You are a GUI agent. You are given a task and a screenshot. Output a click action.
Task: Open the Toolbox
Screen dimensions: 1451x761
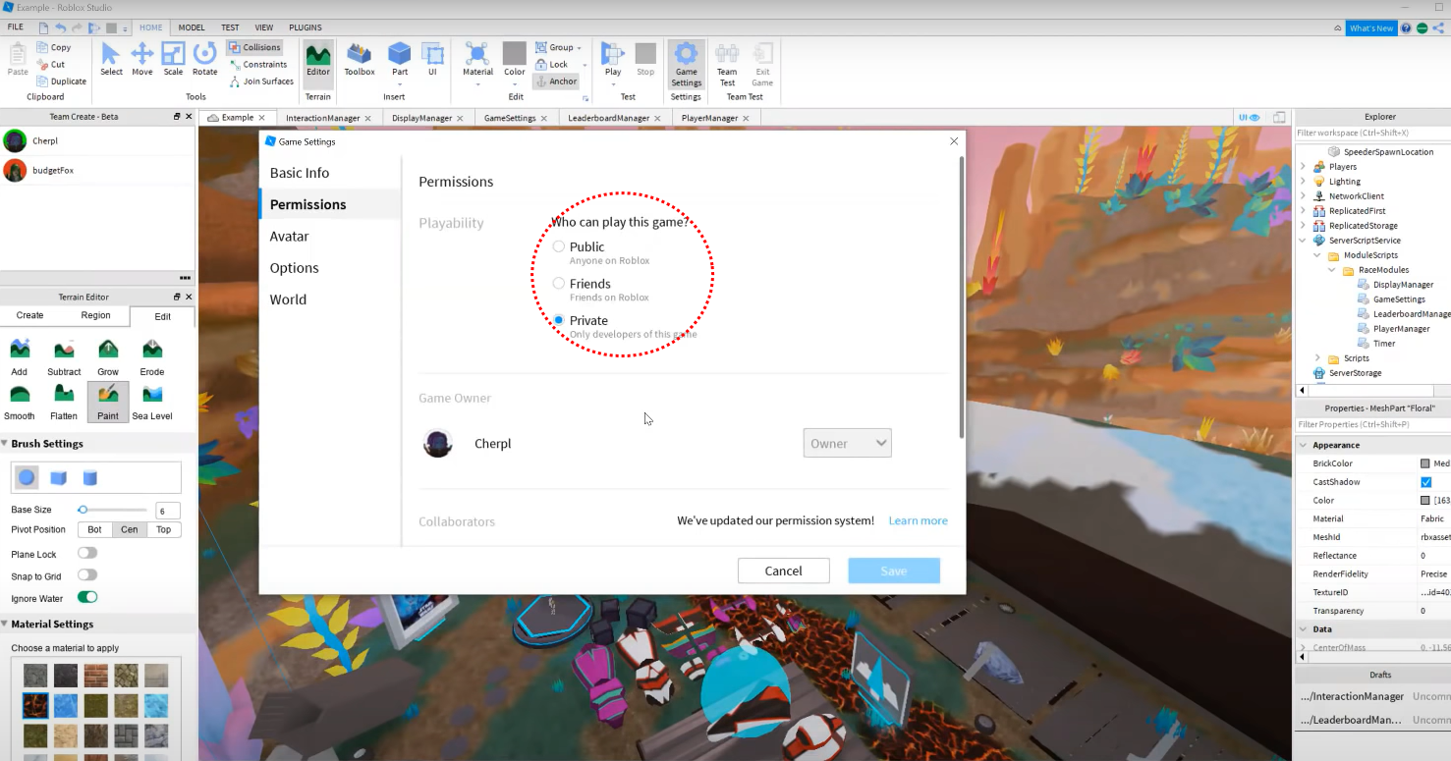point(360,59)
